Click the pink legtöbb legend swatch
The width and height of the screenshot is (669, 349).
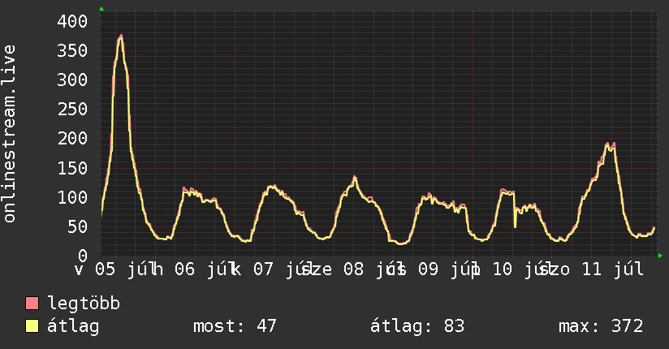click(32, 303)
